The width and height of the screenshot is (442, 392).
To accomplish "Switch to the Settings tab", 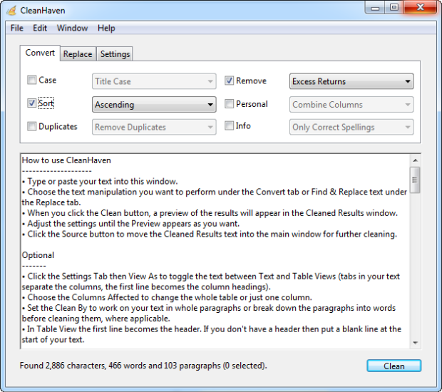I will tap(115, 54).
